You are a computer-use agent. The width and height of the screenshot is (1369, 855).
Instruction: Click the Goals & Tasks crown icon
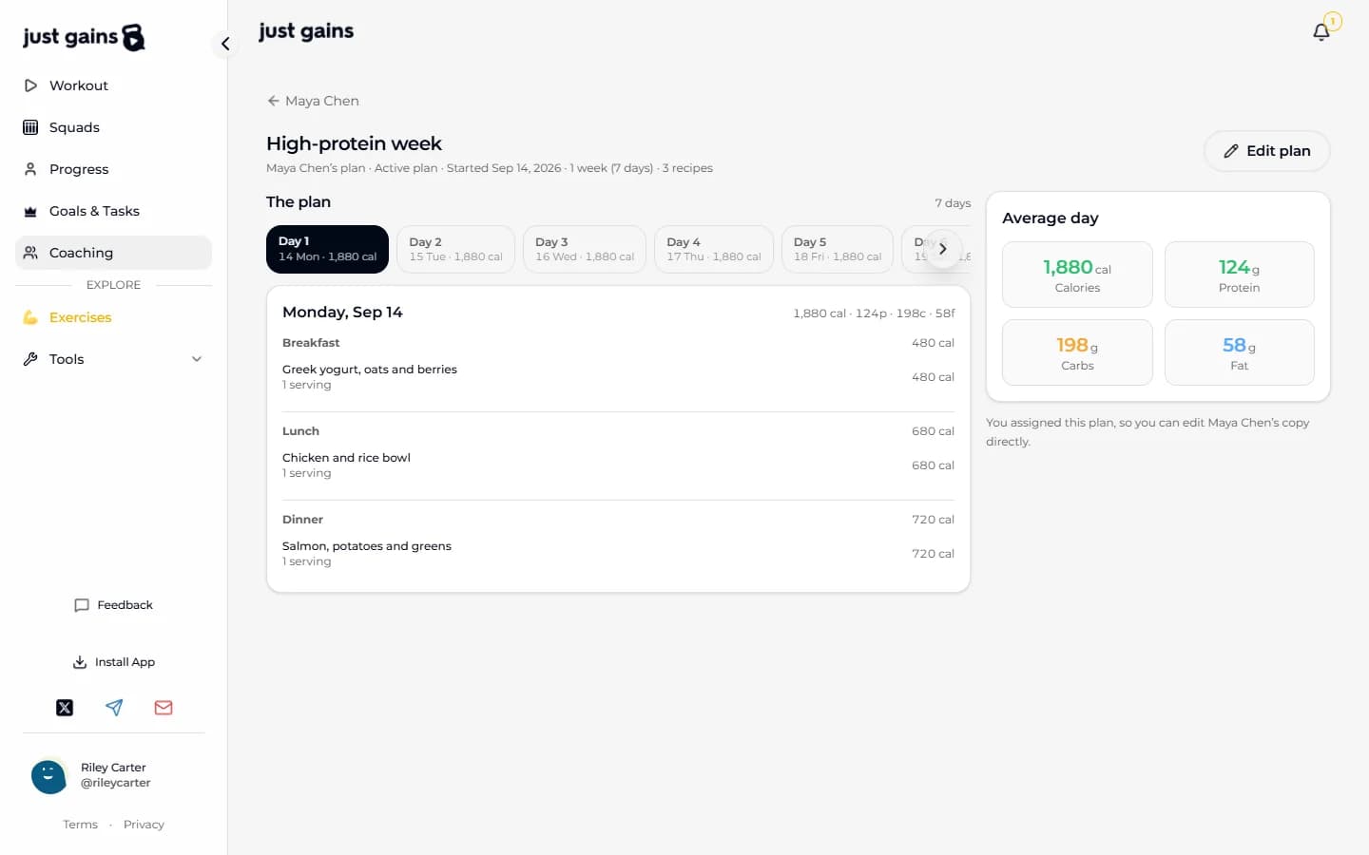(30, 211)
